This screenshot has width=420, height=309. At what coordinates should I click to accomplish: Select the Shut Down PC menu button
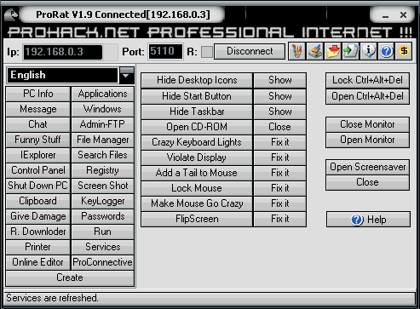(37, 186)
